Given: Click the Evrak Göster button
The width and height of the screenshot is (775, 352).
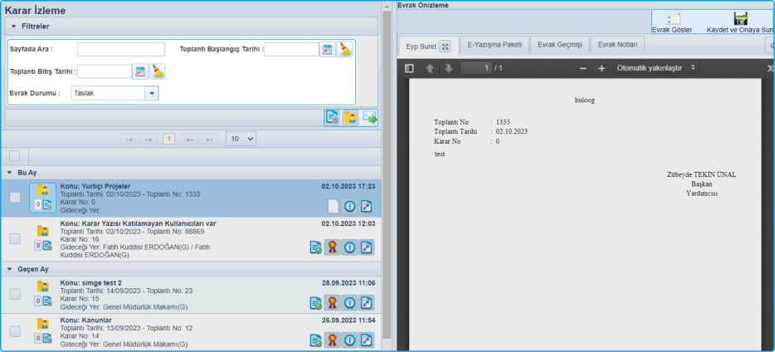Looking at the screenshot, I should [673, 22].
